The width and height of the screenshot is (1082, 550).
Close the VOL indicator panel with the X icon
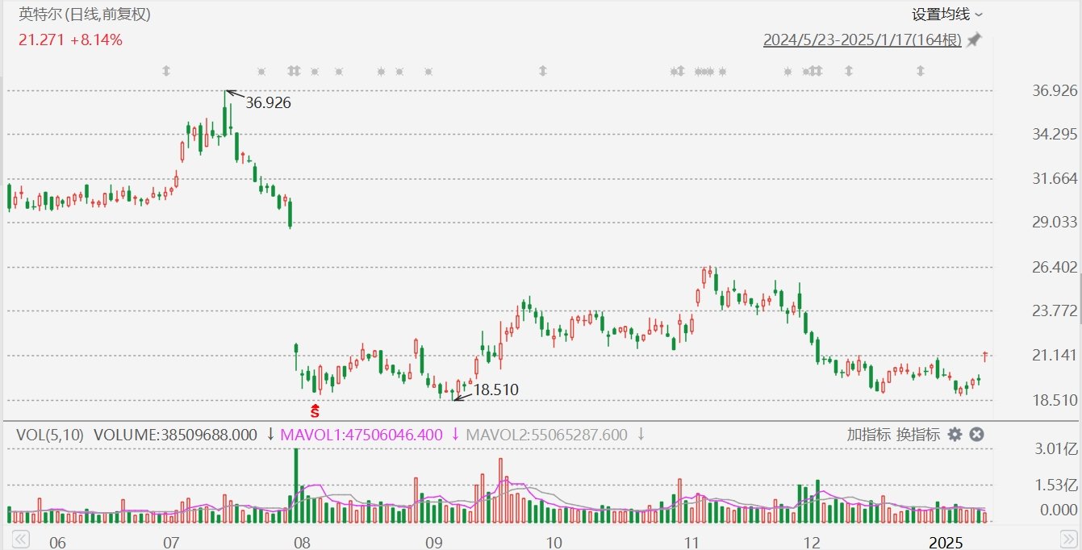[976, 435]
